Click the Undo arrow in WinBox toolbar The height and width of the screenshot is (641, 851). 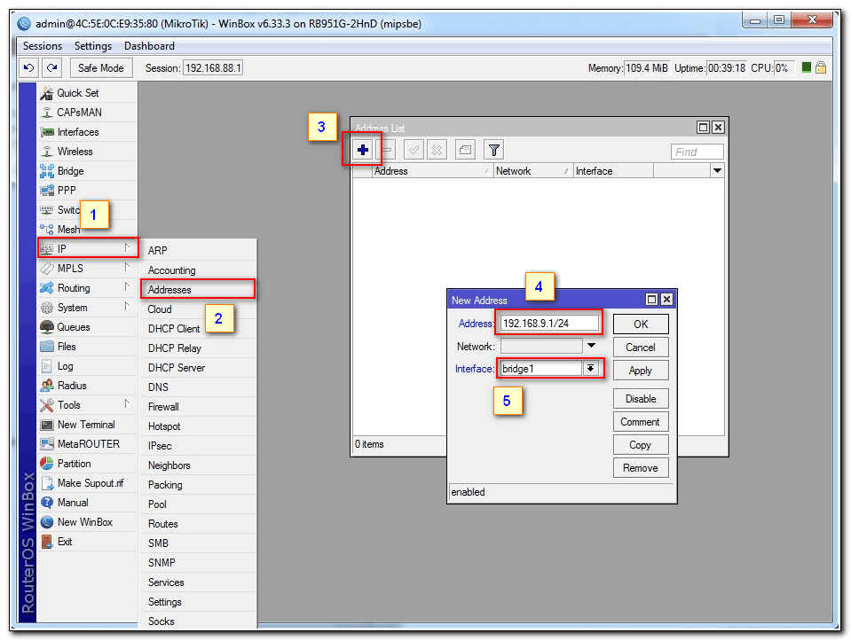pos(28,67)
